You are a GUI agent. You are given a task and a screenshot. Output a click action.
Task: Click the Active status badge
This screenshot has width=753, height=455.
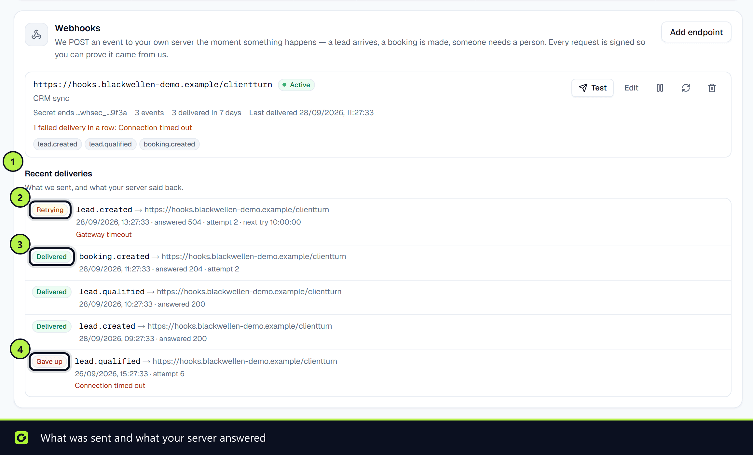296,85
